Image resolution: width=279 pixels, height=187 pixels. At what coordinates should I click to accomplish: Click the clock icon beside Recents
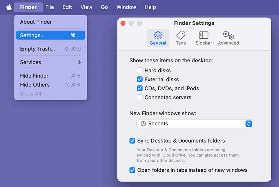tap(143, 124)
